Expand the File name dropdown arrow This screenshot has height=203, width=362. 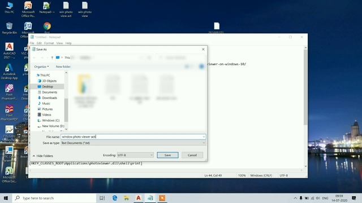(204, 136)
